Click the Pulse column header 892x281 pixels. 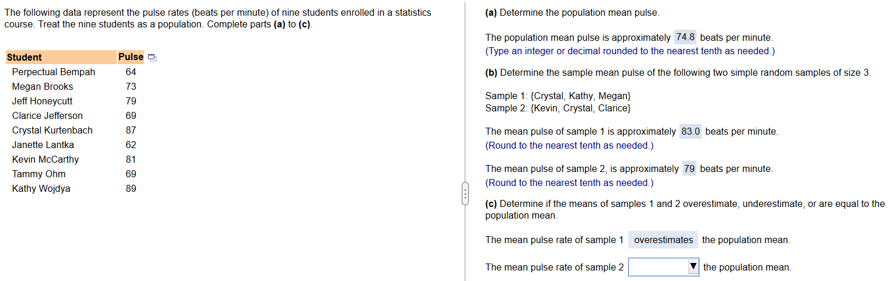coord(131,57)
